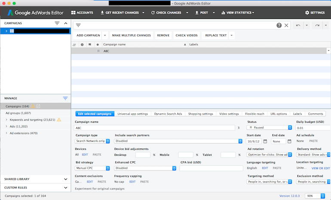Open column chooser arrow at table right
331x200 pixels.
coord(328,51)
